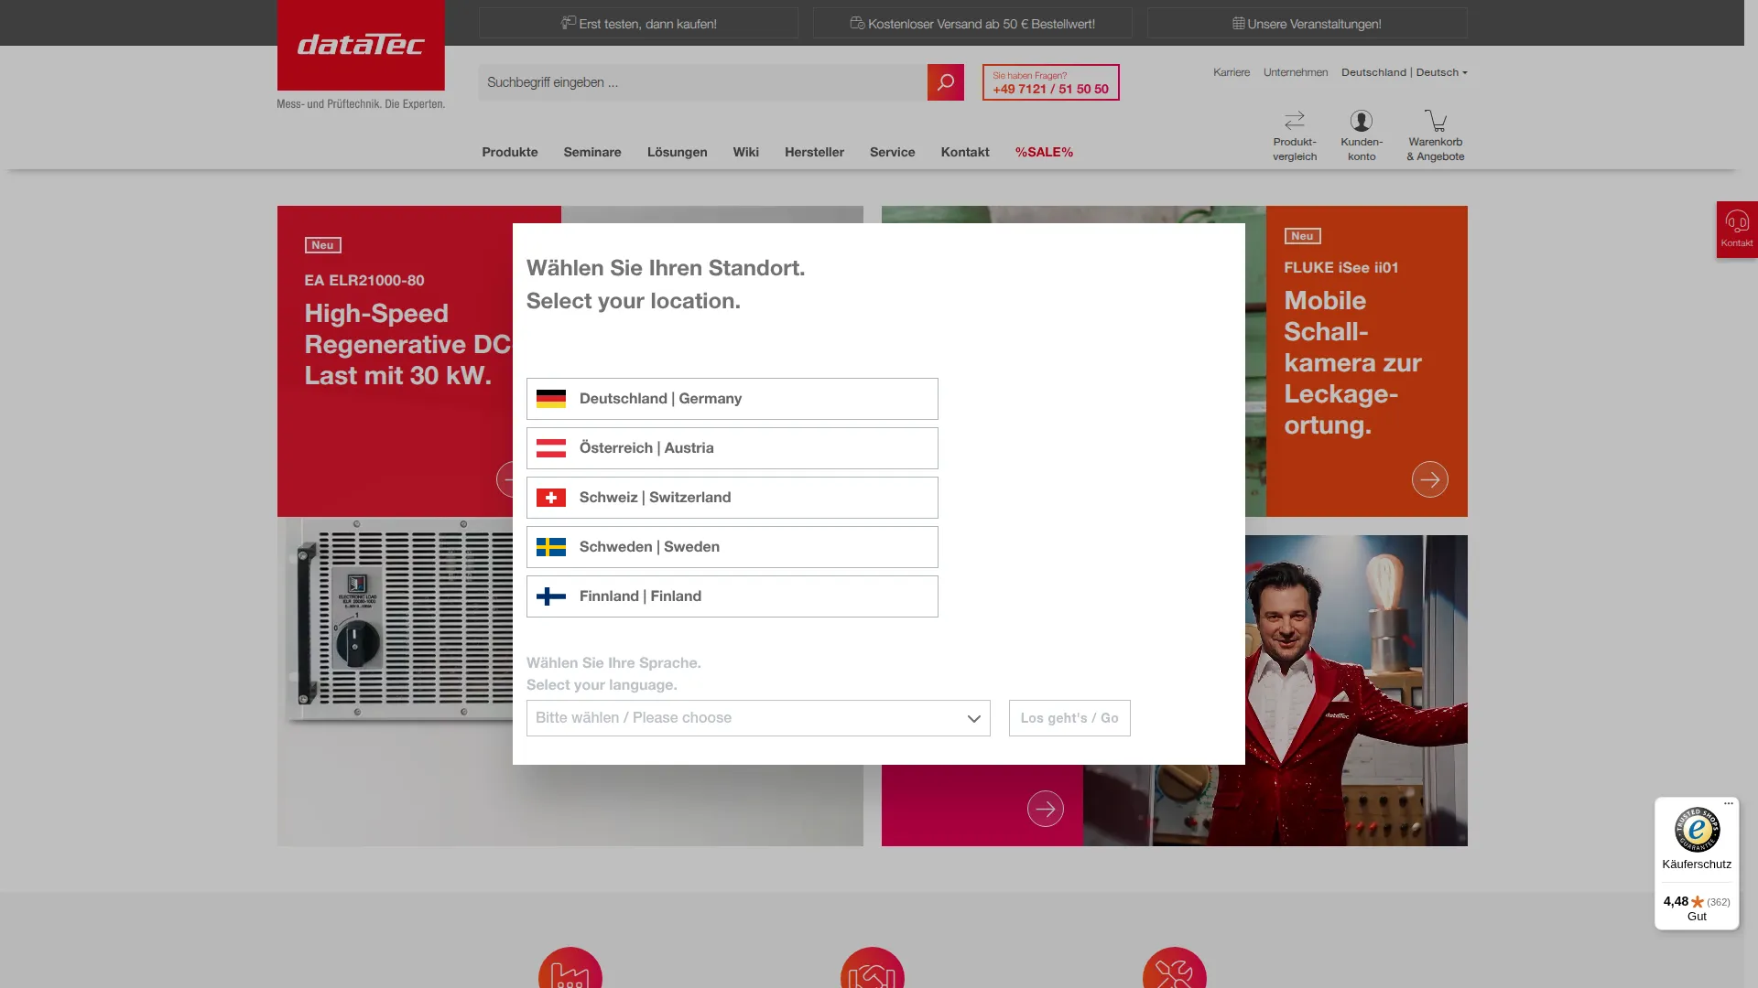Screen dimensions: 1758x988
Task: Click the phone number +49 7121 / 51 50 50
Action: [1050, 89]
